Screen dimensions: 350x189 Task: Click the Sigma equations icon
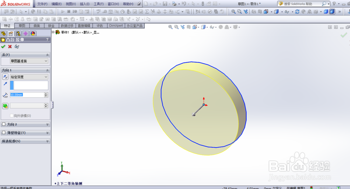tap(147, 12)
